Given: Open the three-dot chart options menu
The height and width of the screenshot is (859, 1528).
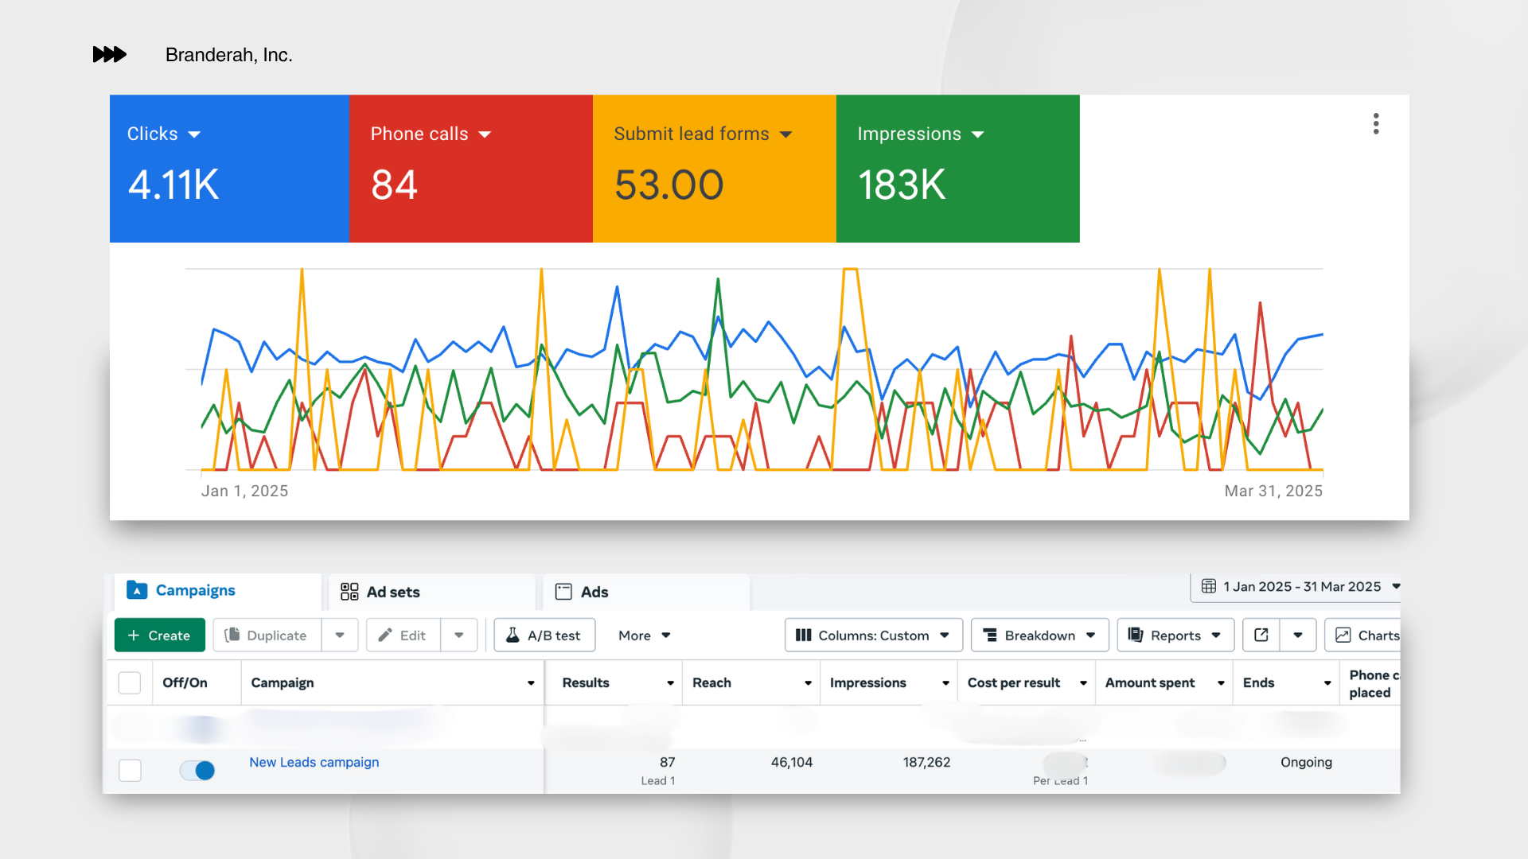Looking at the screenshot, I should (1376, 123).
